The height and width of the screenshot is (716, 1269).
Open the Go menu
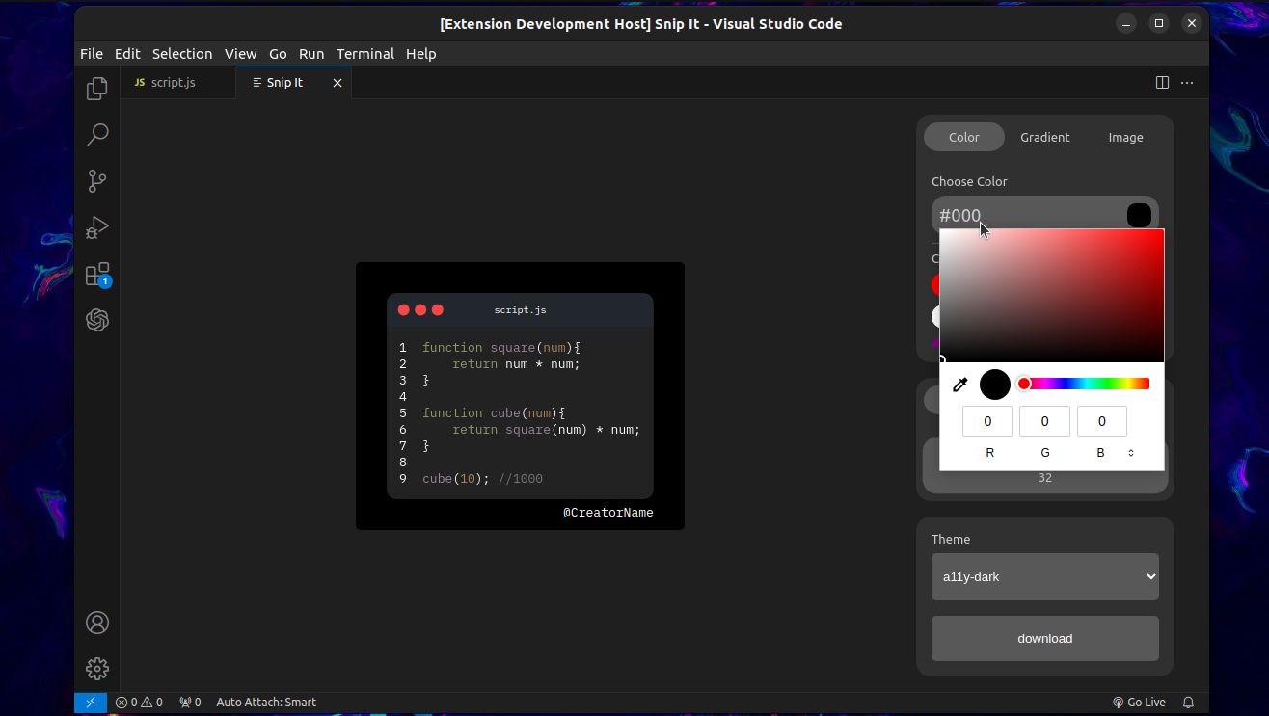click(278, 54)
